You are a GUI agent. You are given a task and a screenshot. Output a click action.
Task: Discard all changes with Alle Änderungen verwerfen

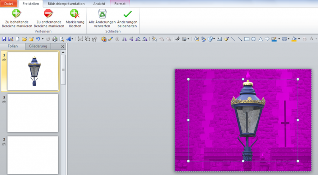(102, 18)
